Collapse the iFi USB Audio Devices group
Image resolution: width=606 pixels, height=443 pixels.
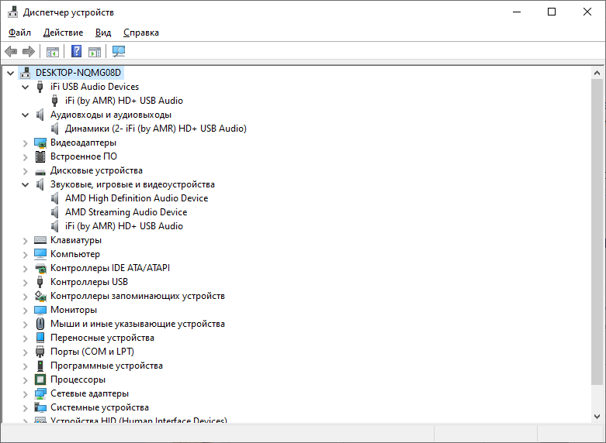(x=25, y=87)
